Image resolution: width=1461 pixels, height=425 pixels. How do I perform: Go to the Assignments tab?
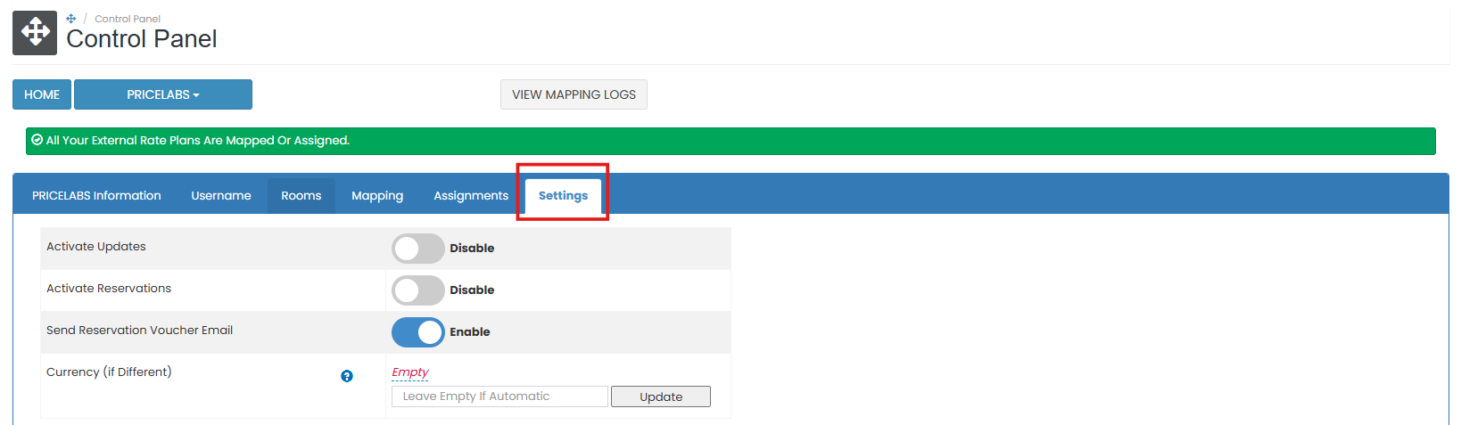click(x=471, y=195)
